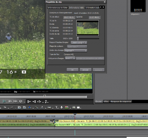Open the Ordre des champs dropdown
Viewport: 148px width, 138px height.
[75, 51]
